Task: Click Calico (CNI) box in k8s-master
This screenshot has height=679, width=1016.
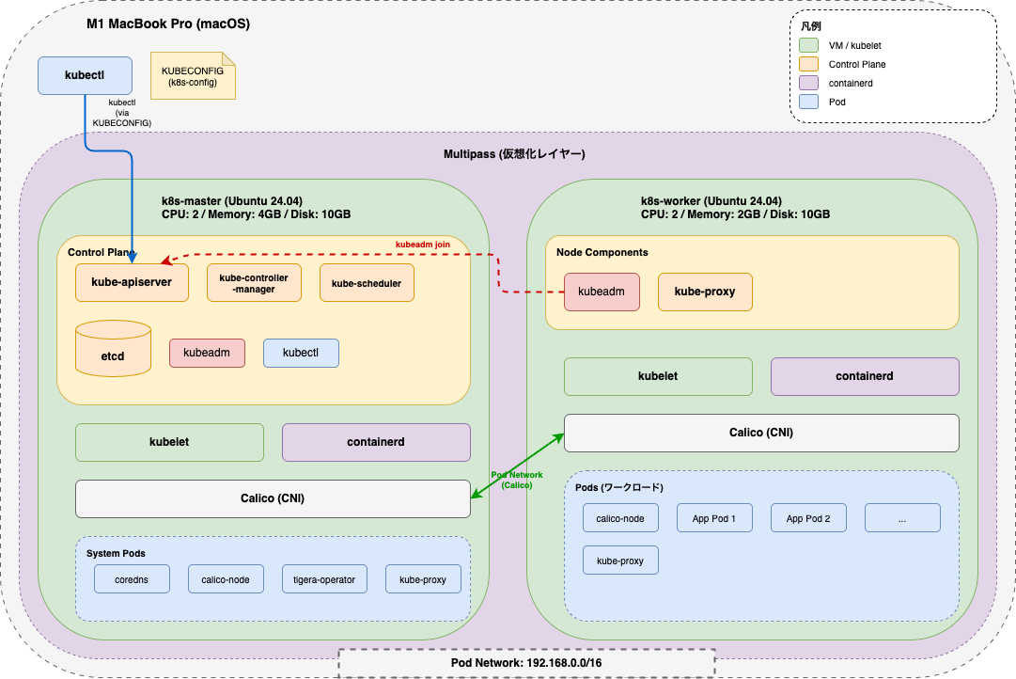Action: point(273,498)
